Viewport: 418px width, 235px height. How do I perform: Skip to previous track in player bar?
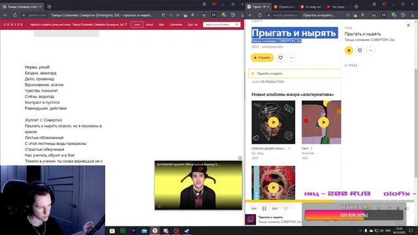click(x=254, y=209)
